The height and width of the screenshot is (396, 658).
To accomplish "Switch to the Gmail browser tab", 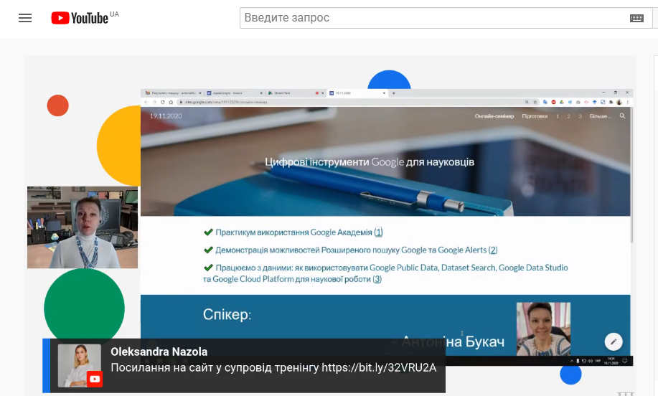I will [x=171, y=93].
